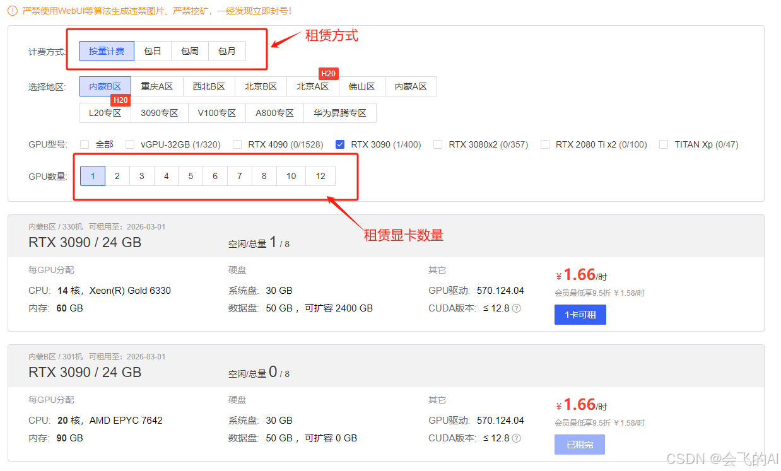This screenshot has width=781, height=471.
Task: Set GPU count to 3
Action: pos(142,176)
